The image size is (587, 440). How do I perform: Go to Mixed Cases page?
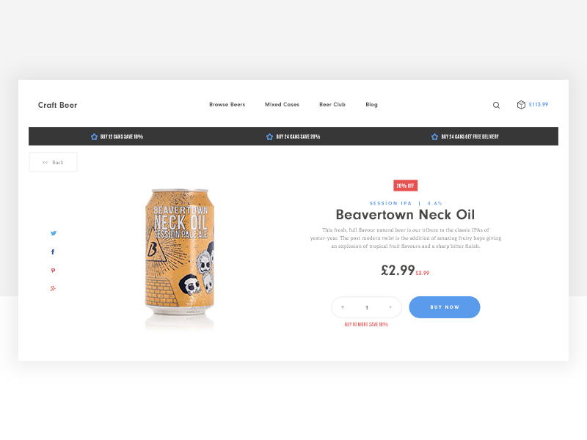click(282, 104)
